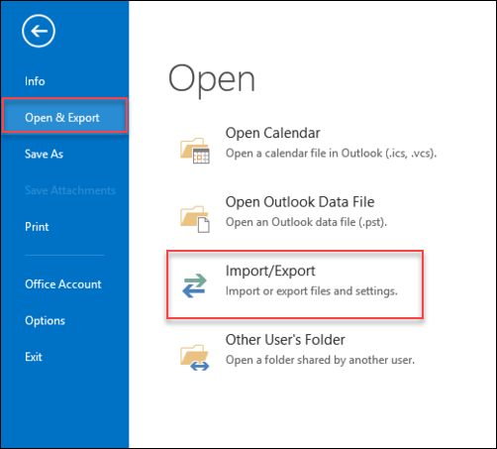This screenshot has height=449, width=497.
Task: Click 'Import or export files and settings' description
Action: click(312, 291)
